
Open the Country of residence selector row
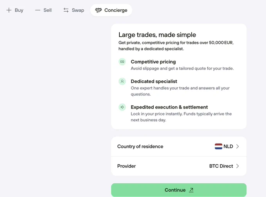[179, 146]
